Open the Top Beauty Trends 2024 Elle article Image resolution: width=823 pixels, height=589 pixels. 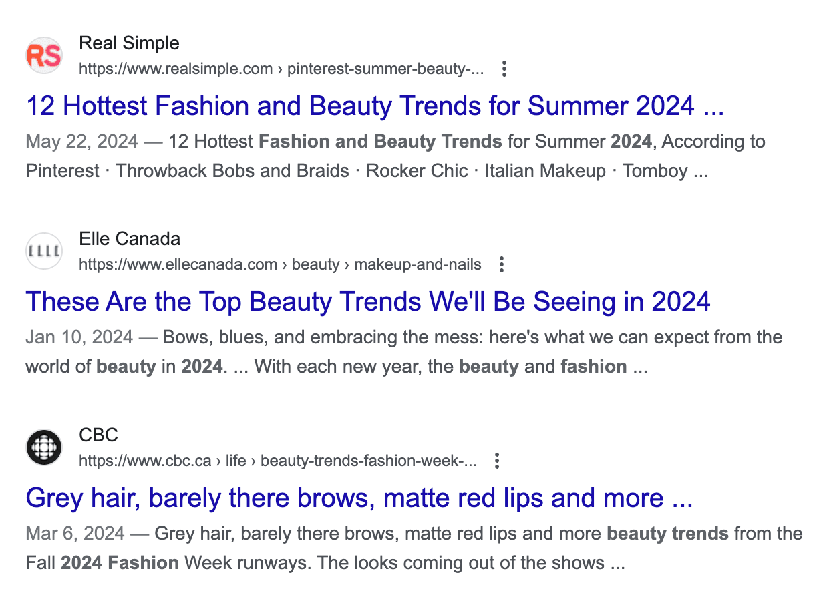(367, 301)
